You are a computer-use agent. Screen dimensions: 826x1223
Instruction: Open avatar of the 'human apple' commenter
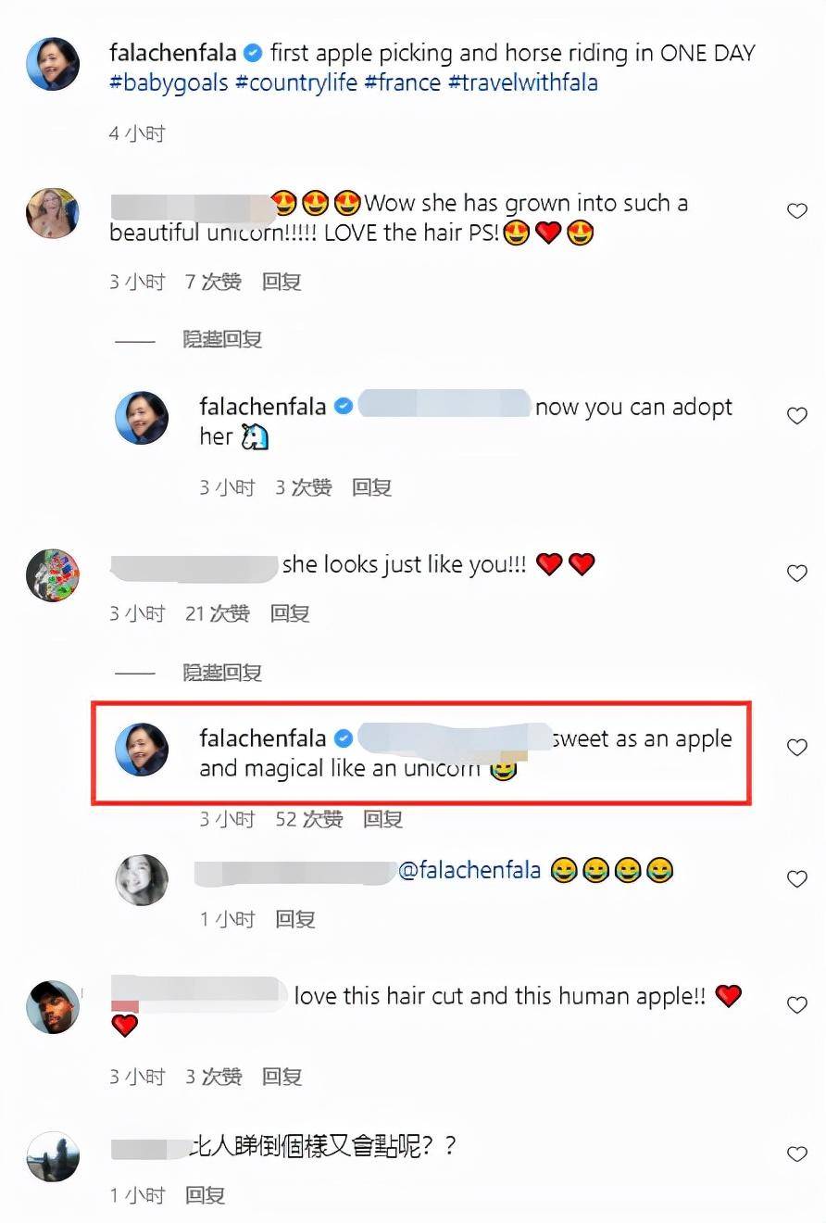(x=53, y=1006)
